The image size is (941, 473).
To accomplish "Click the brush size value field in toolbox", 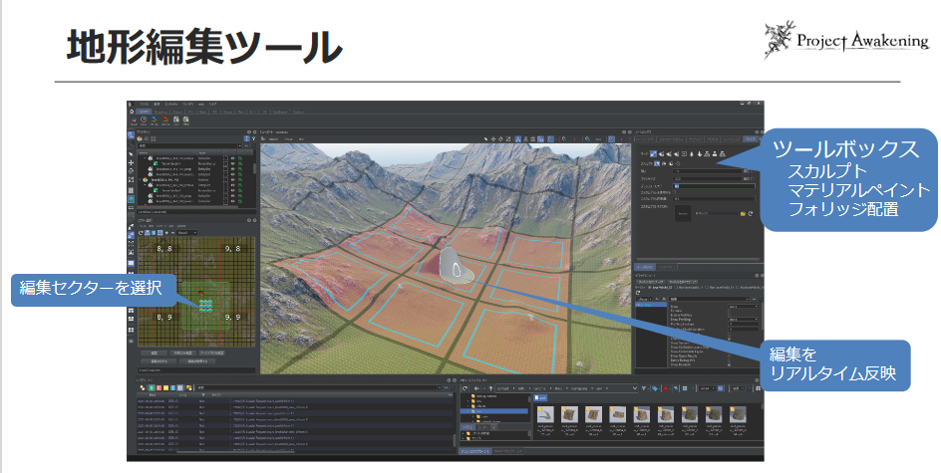I will click(x=707, y=178).
